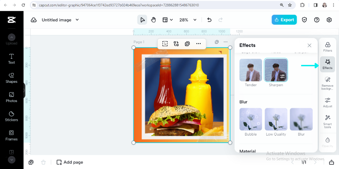Open the Upload panel
Viewport: 339px width, 169px height.
click(x=12, y=43)
